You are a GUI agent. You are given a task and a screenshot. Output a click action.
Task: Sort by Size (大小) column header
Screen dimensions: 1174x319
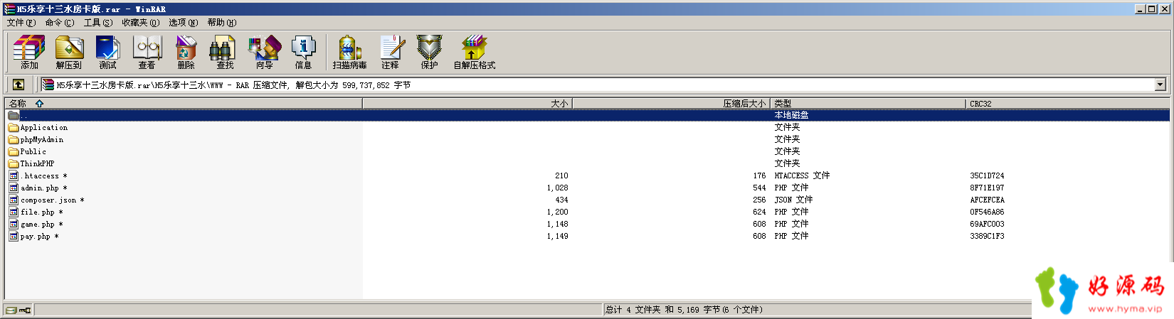click(467, 104)
